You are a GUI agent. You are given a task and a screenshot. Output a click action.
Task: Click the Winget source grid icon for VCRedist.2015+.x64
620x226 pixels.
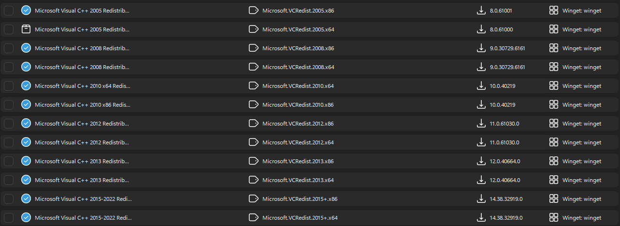point(554,218)
